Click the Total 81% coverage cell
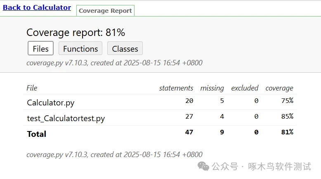This screenshot has height=179, width=321. pyautogui.click(x=287, y=132)
